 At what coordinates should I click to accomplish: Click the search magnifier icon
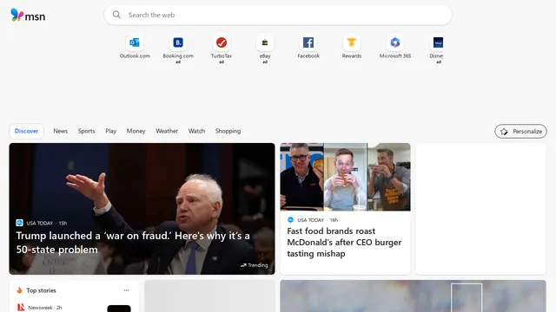tap(116, 15)
